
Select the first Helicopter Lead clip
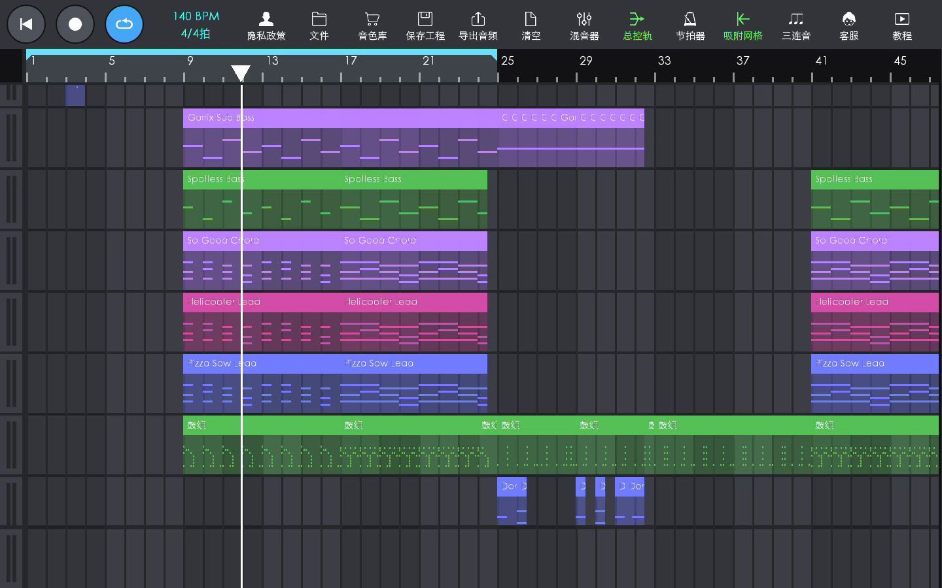point(262,322)
